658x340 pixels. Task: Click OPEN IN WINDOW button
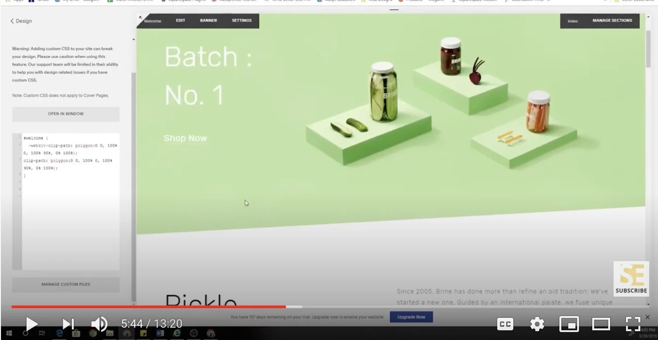66,114
